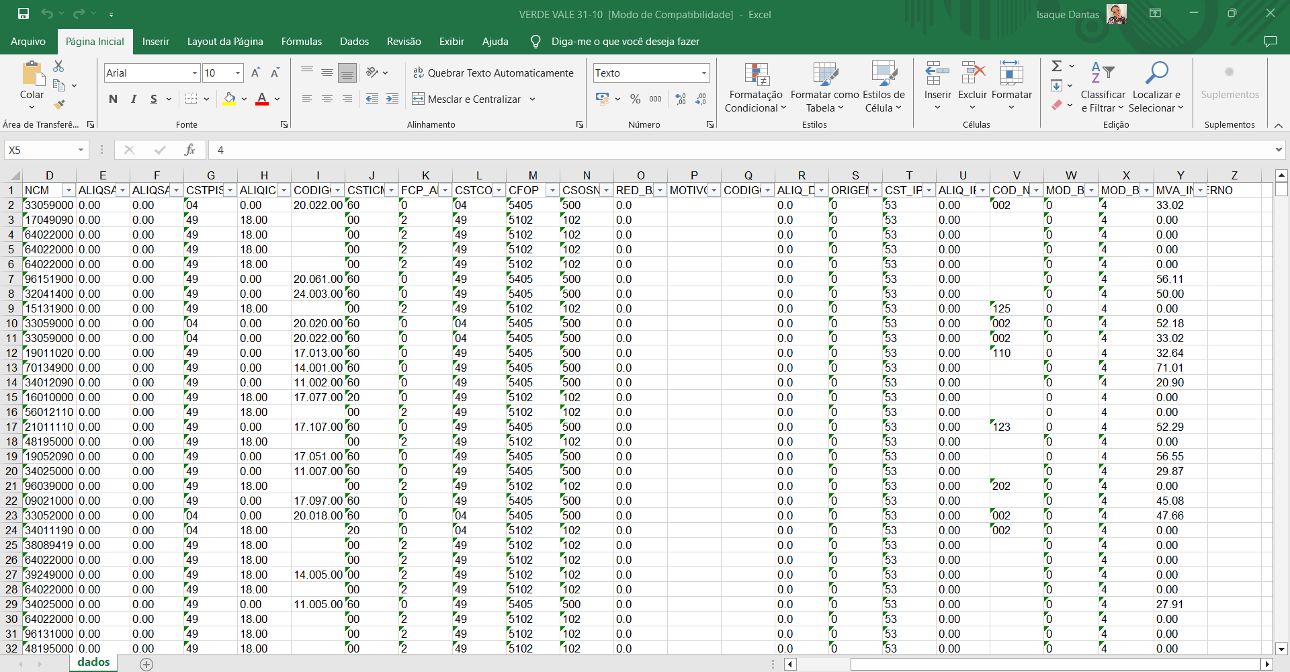Open the CFOP column filter dropdown

(x=552, y=190)
